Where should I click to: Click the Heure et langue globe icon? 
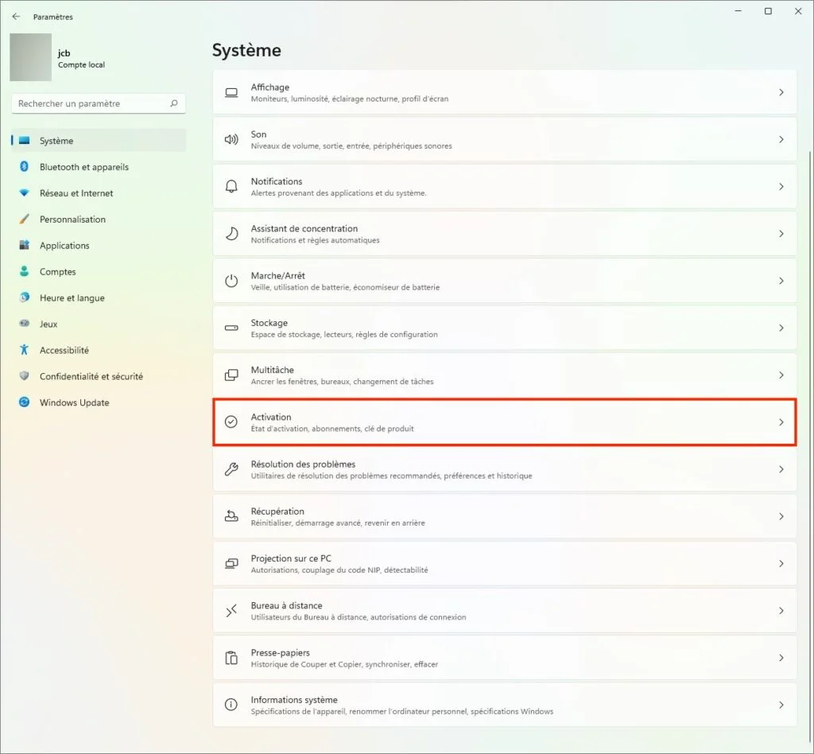(x=24, y=297)
